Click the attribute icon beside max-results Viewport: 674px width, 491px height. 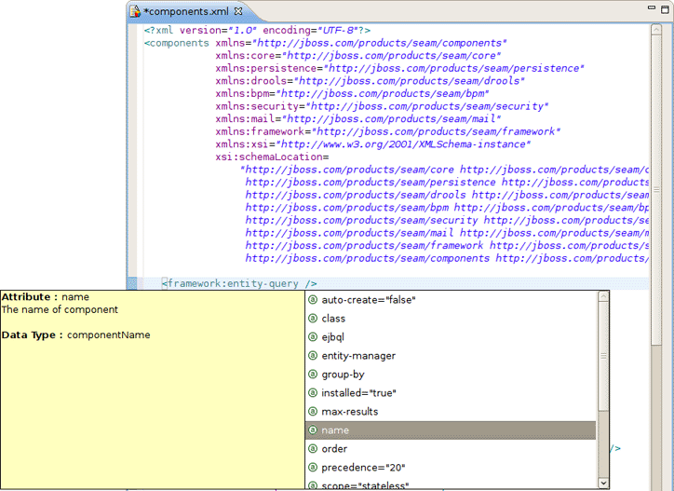coord(313,412)
